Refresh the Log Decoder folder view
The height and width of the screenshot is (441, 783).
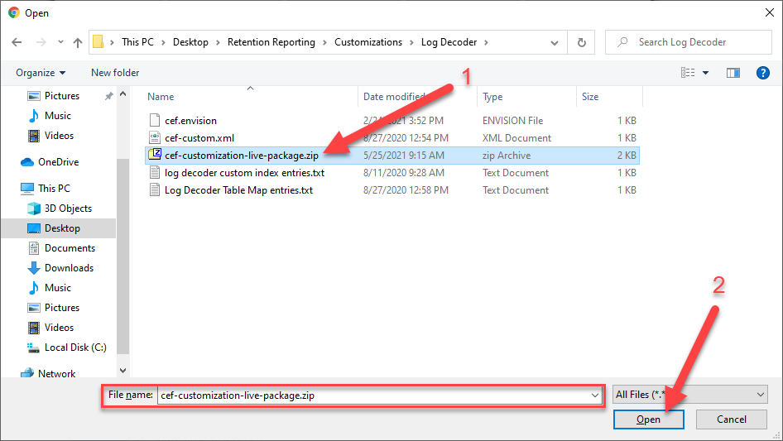coord(582,42)
